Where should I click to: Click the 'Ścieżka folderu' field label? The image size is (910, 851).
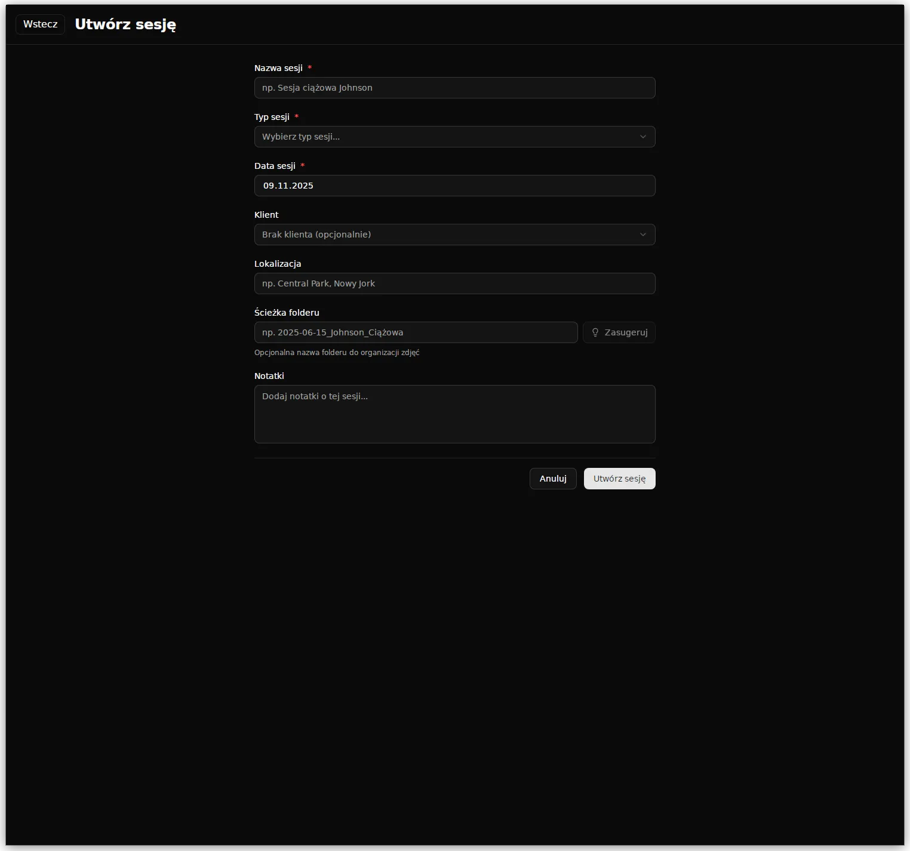(x=287, y=313)
